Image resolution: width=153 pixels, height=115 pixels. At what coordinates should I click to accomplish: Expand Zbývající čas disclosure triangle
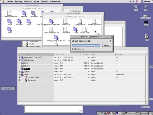[x=73, y=49]
